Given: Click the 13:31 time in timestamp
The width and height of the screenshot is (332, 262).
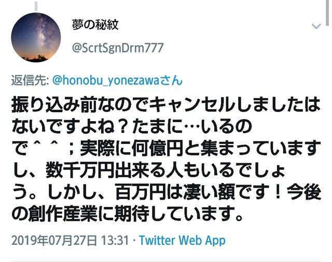Looking at the screenshot, I should [x=115, y=241].
